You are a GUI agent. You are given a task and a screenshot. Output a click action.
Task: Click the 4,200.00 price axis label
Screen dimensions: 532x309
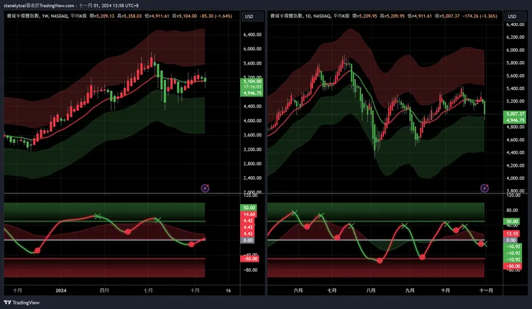coord(515,165)
